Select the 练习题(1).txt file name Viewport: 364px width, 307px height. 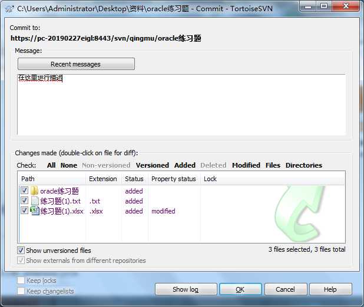[60, 201]
